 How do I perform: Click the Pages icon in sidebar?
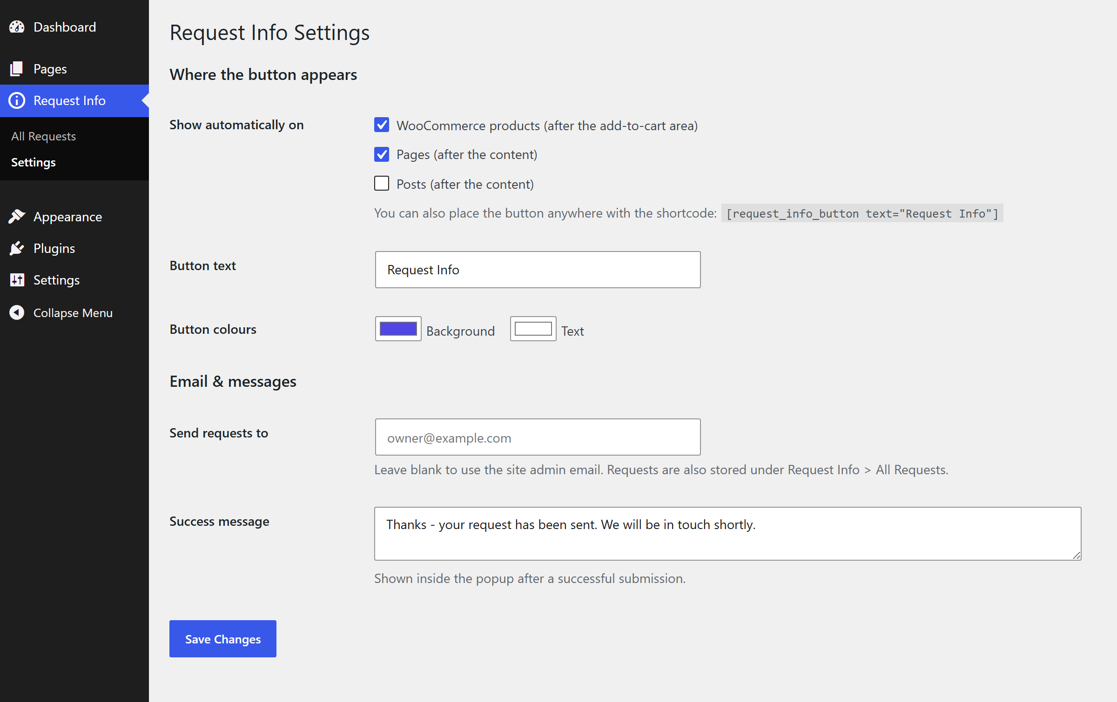coord(17,69)
